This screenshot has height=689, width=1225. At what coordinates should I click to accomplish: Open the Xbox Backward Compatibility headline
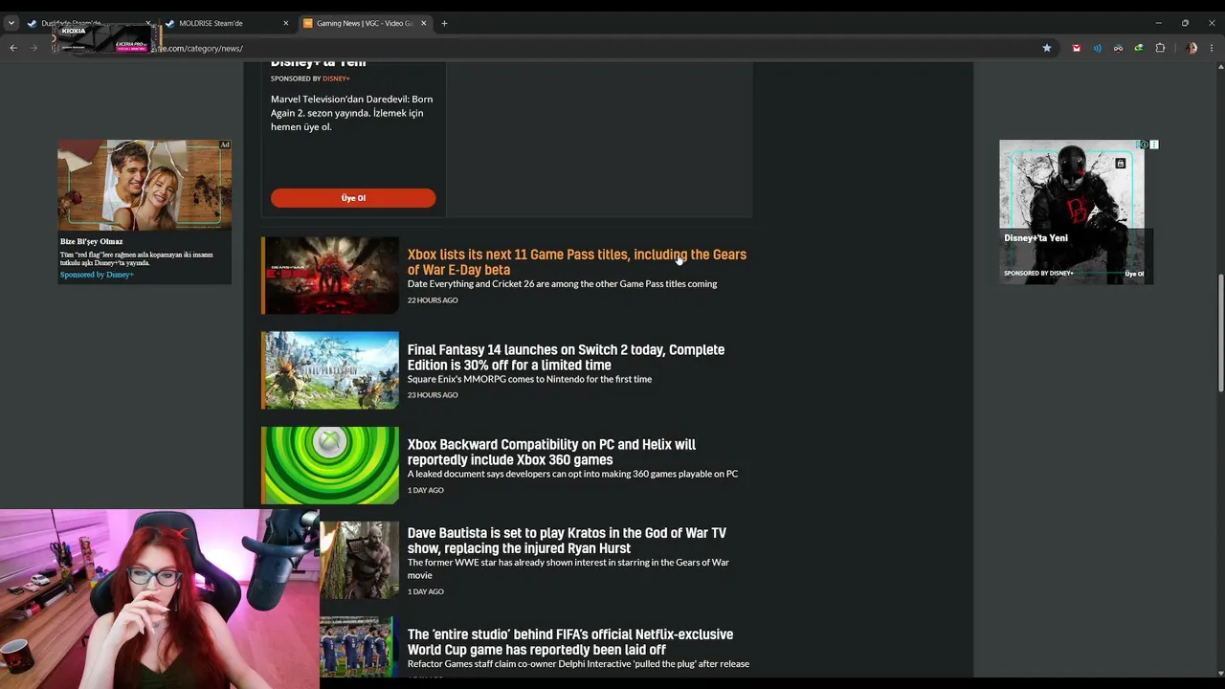551,452
